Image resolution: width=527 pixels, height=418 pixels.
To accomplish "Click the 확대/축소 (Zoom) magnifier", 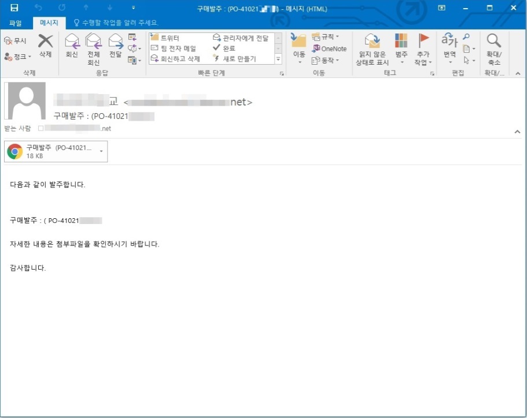I will (493, 49).
